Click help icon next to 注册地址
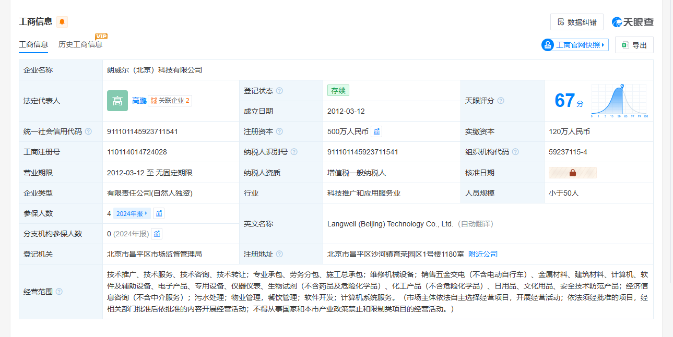The width and height of the screenshot is (673, 337). click(x=279, y=254)
